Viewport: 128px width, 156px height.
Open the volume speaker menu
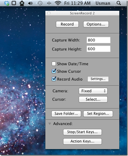point(30,3)
